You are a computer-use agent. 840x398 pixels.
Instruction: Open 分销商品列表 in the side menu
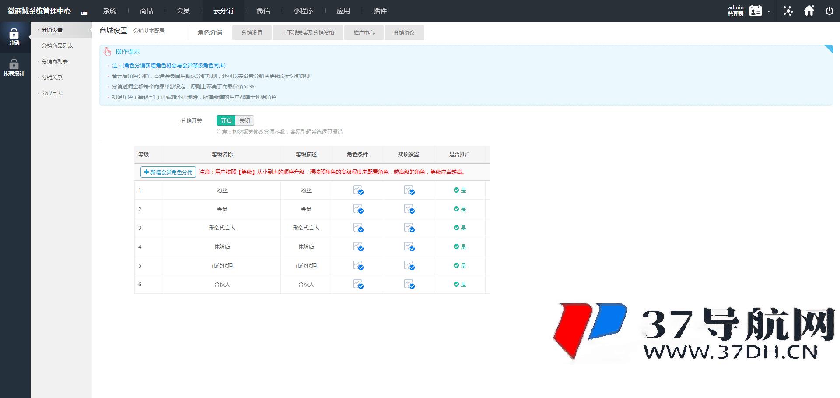click(x=57, y=46)
